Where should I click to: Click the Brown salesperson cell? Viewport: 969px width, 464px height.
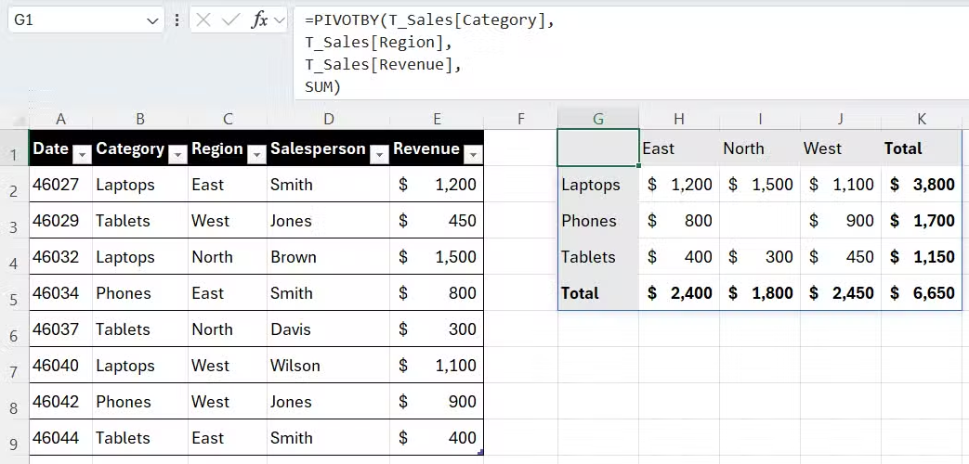pyautogui.click(x=328, y=257)
